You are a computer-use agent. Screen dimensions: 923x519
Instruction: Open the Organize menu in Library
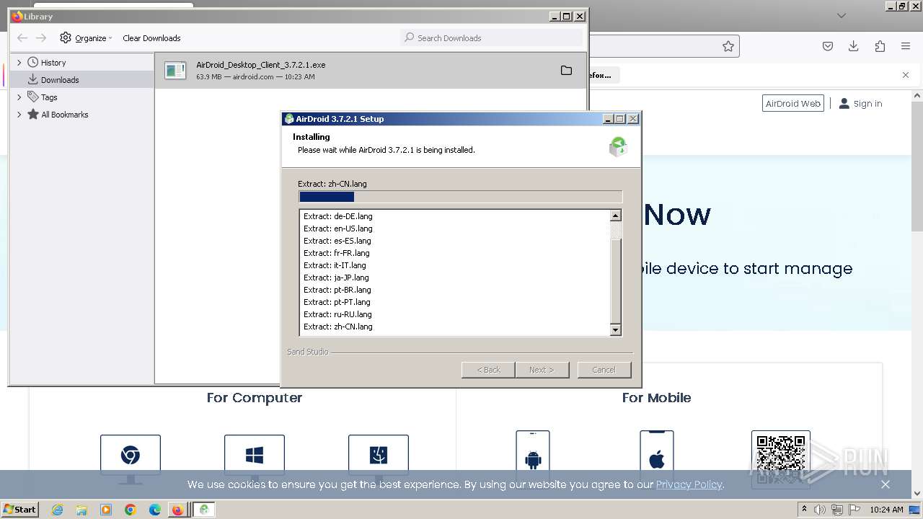click(87, 38)
